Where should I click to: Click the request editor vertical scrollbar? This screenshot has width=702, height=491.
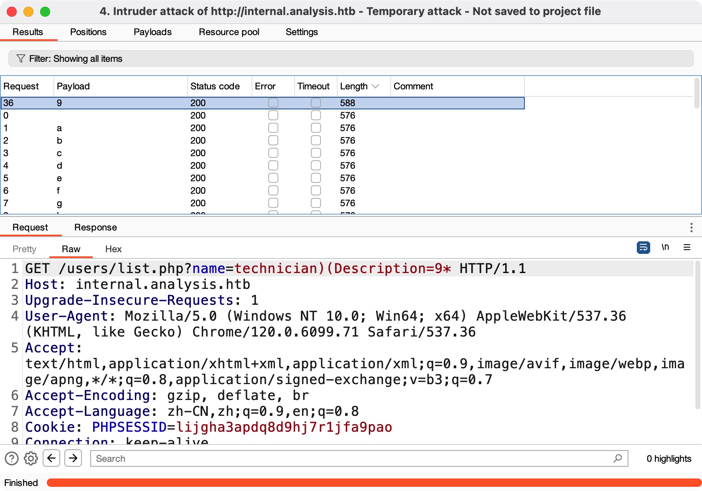coord(697,335)
